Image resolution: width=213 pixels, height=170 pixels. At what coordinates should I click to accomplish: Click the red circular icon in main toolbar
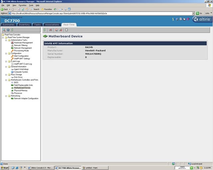57,30
